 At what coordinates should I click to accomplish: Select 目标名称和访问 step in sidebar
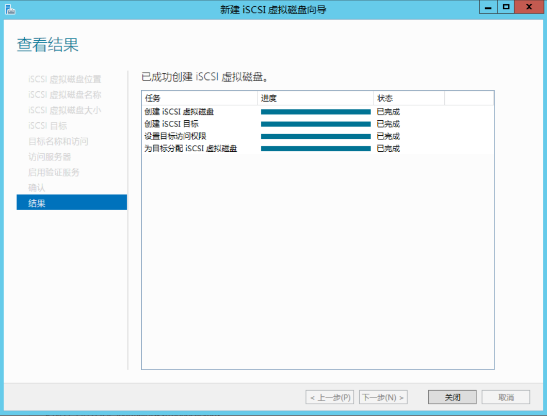click(x=58, y=141)
